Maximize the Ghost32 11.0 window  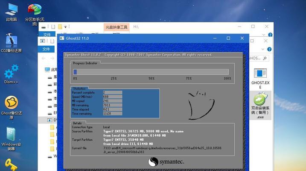pos(228,38)
